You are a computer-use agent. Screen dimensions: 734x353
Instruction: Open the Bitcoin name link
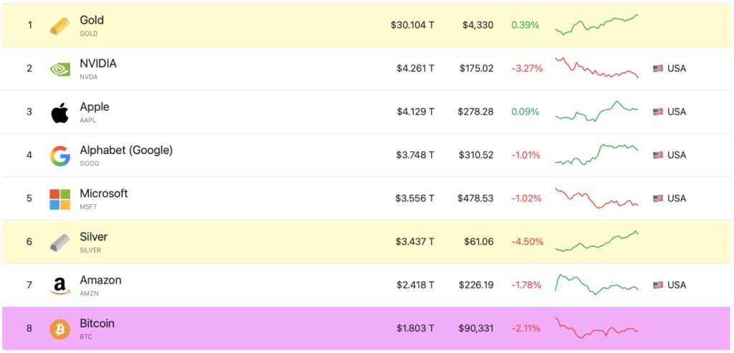tap(97, 324)
